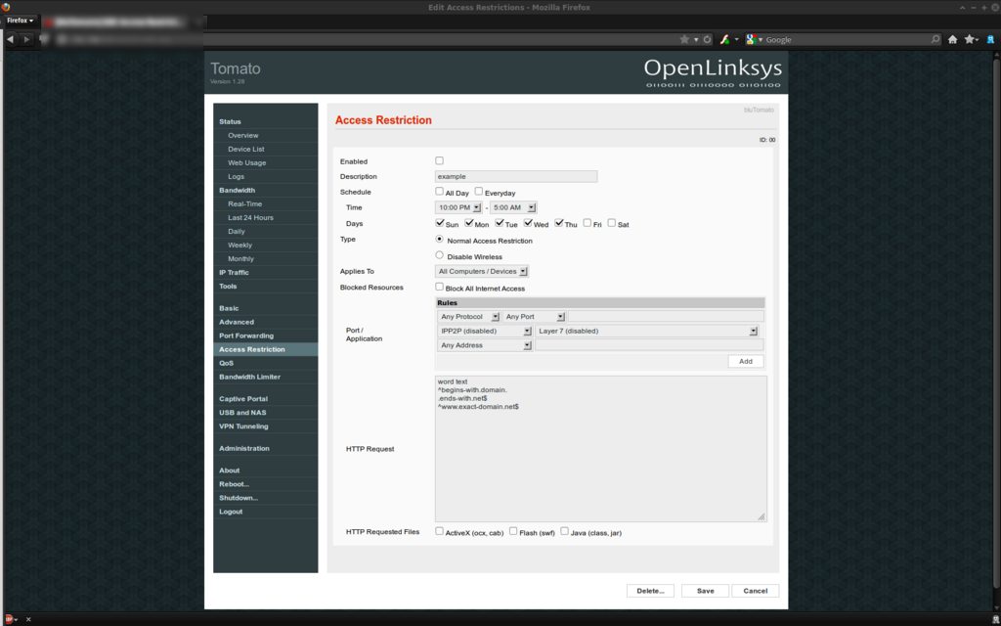Click inside the HTTP Request text area
The image size is (1001, 626).
pyautogui.click(x=601, y=448)
